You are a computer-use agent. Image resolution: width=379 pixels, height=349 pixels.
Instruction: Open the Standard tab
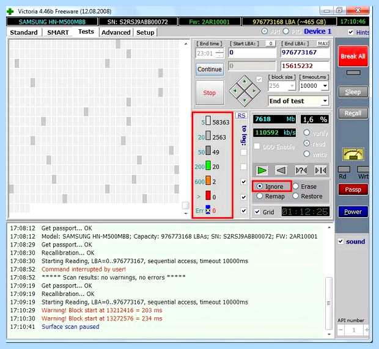pyautogui.click(x=24, y=32)
